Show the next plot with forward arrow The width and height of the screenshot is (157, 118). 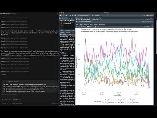[x=79, y=27]
